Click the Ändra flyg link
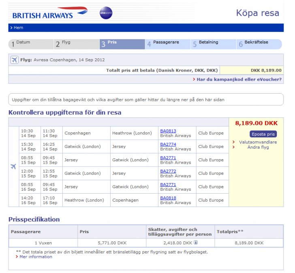295x273 pixels. coord(258,147)
